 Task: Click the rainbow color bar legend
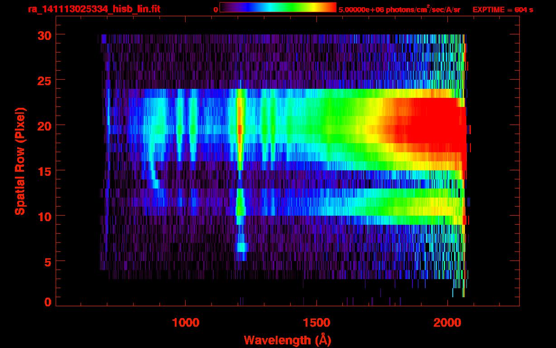click(278, 7)
